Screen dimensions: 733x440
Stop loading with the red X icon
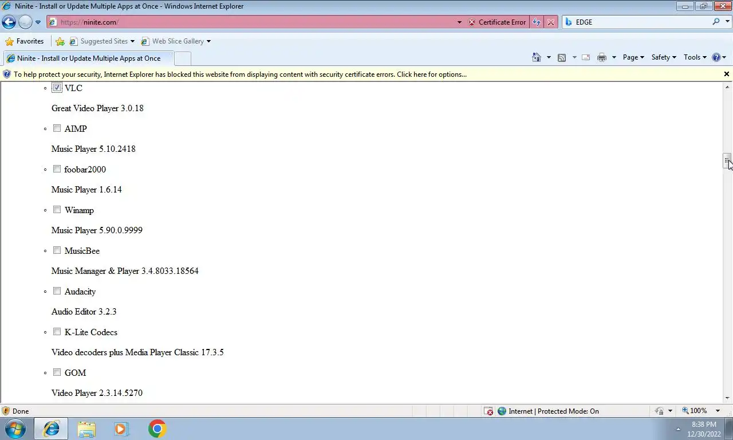550,22
